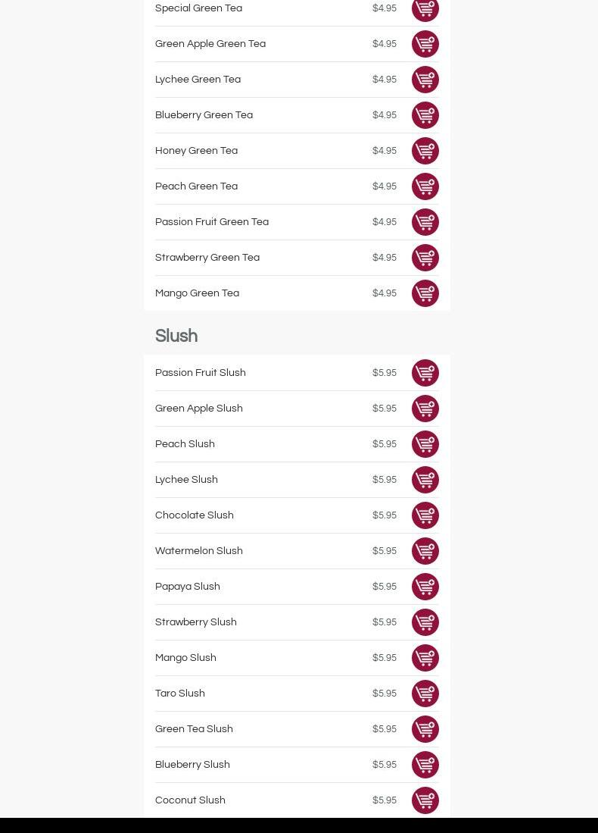Add Passion Fruit Slush to cart
This screenshot has height=833, width=598.
[425, 373]
